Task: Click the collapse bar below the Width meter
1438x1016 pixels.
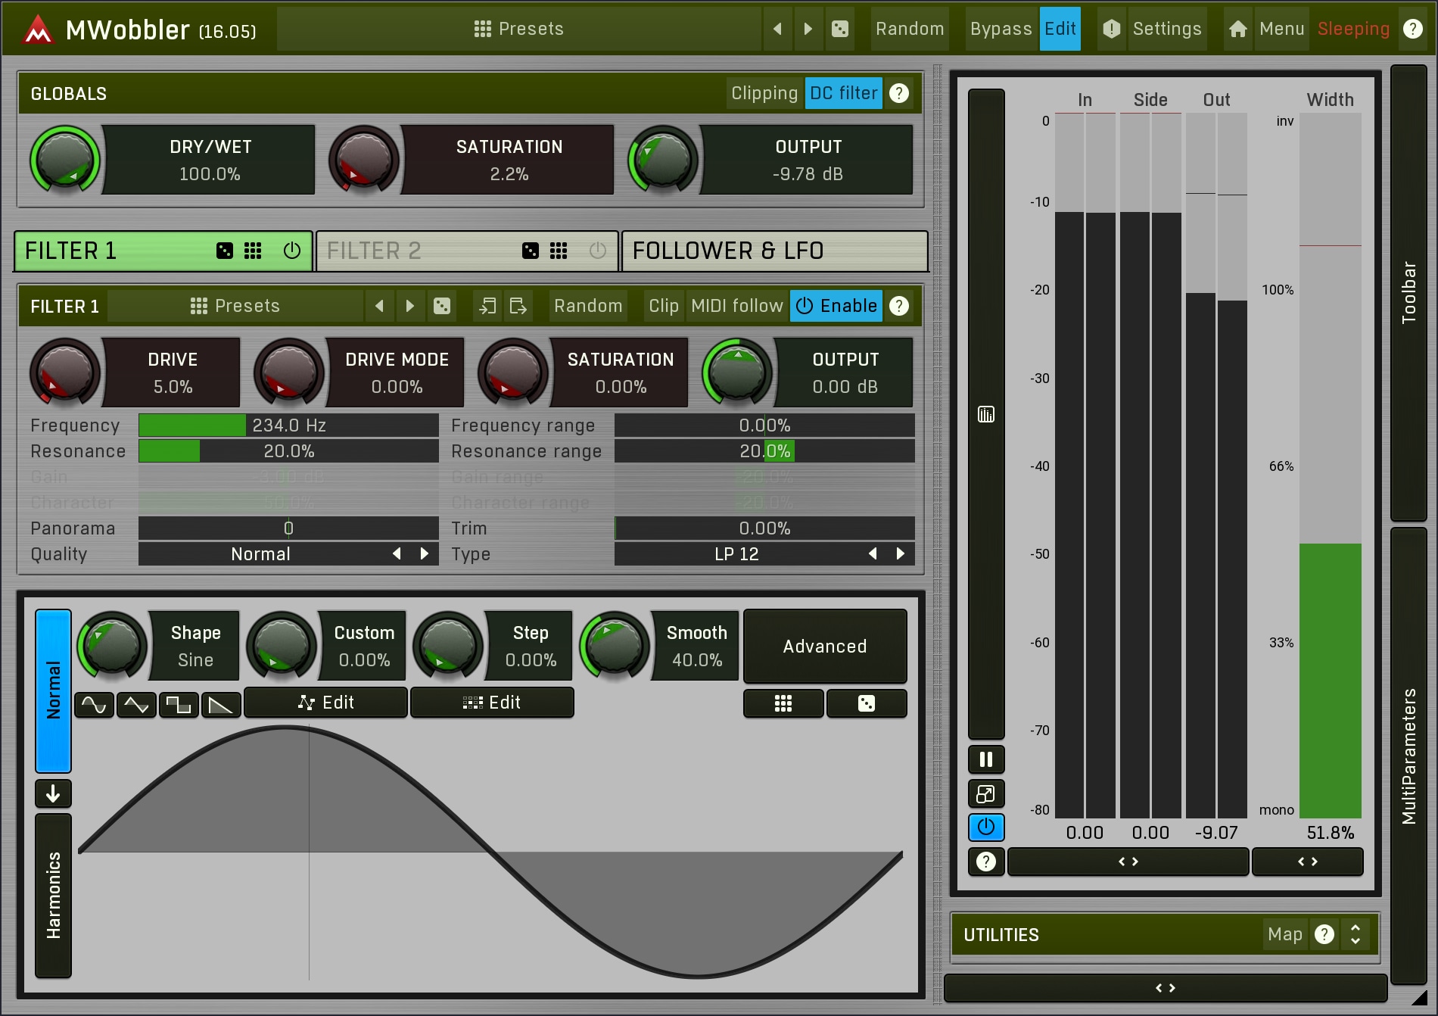Action: click(x=1308, y=862)
